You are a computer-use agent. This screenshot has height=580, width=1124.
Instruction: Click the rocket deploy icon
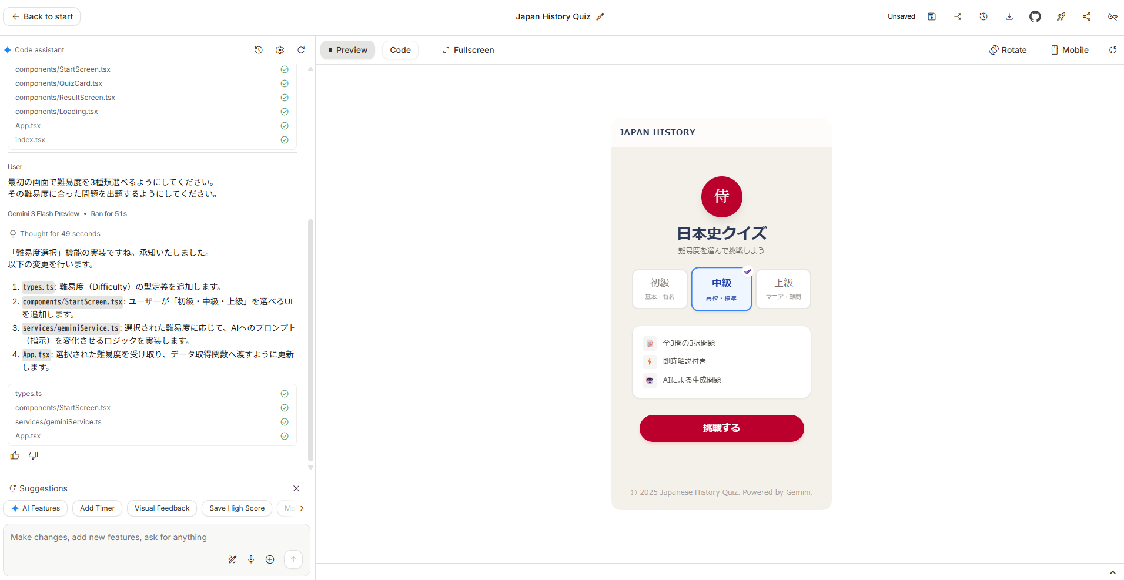pyautogui.click(x=1061, y=16)
